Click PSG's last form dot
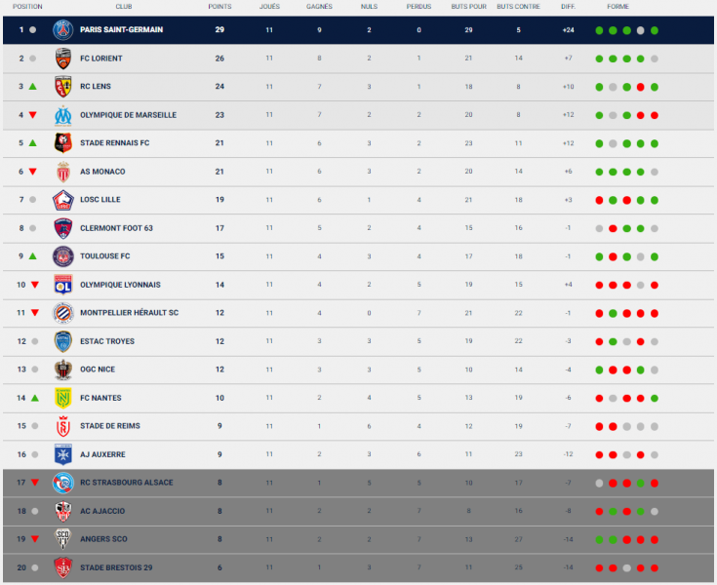717x585 pixels. [655, 30]
